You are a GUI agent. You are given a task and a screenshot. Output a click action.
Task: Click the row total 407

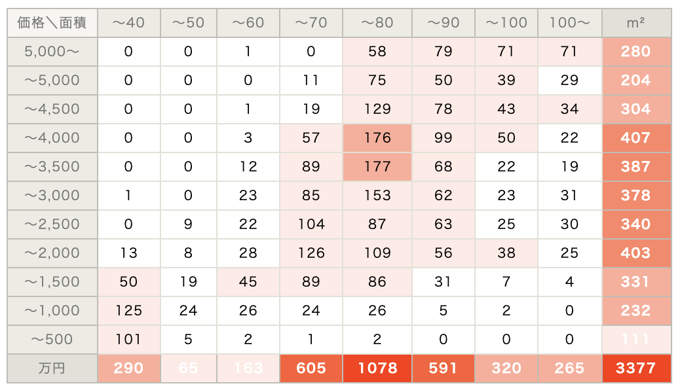(x=637, y=138)
